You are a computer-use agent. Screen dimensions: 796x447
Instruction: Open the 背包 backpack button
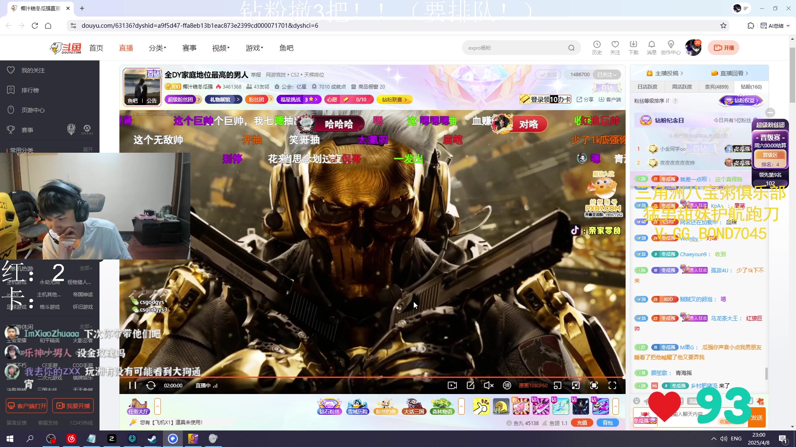607,423
